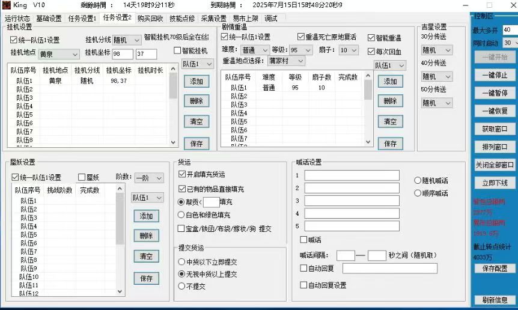Select the 随机喊话 radio button

click(x=418, y=181)
